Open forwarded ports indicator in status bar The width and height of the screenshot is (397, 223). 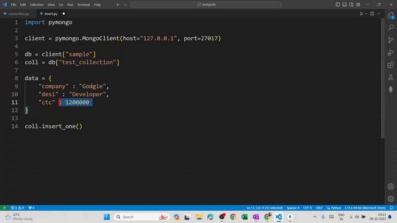pos(31,208)
